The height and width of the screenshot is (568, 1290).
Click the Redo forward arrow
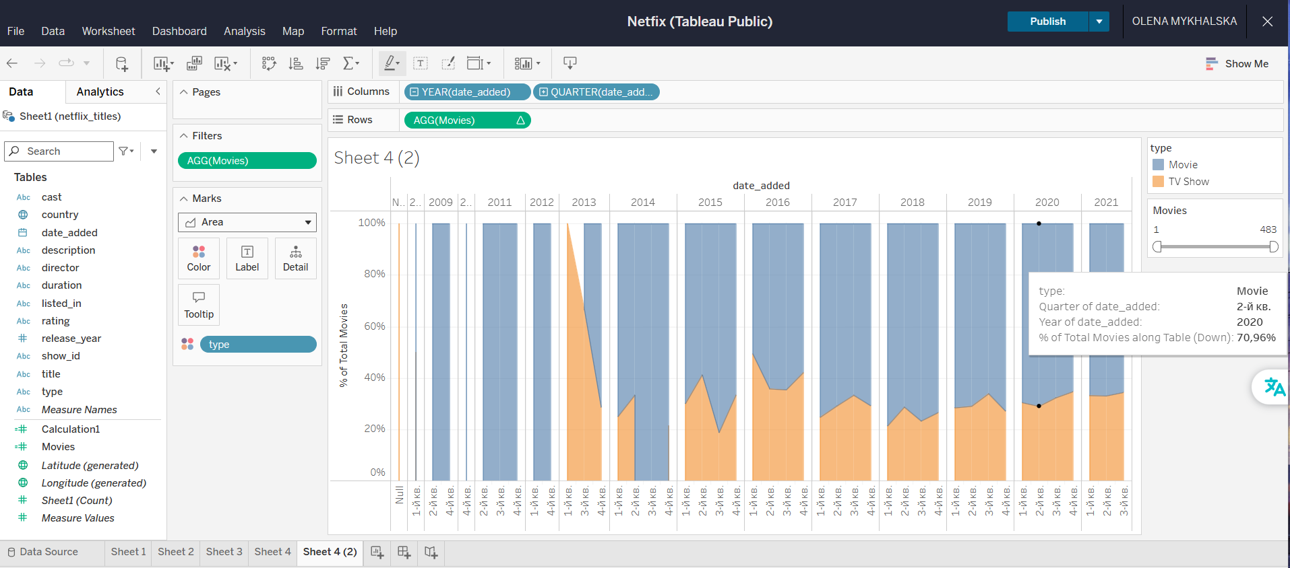40,63
